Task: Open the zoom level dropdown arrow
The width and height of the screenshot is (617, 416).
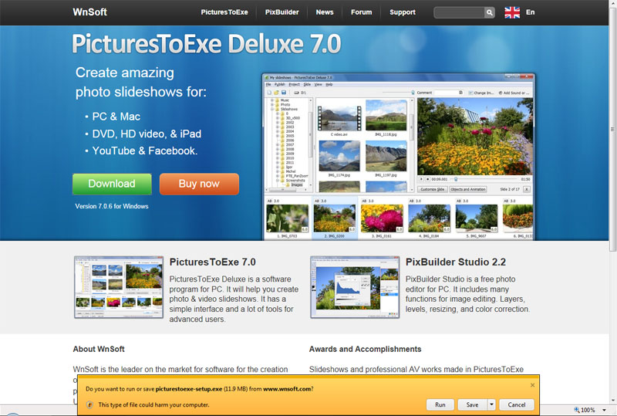Action: (604, 410)
